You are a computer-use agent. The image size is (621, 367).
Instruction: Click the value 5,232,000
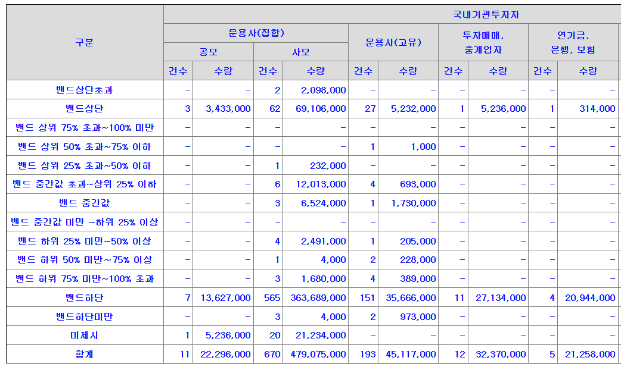[414, 109]
